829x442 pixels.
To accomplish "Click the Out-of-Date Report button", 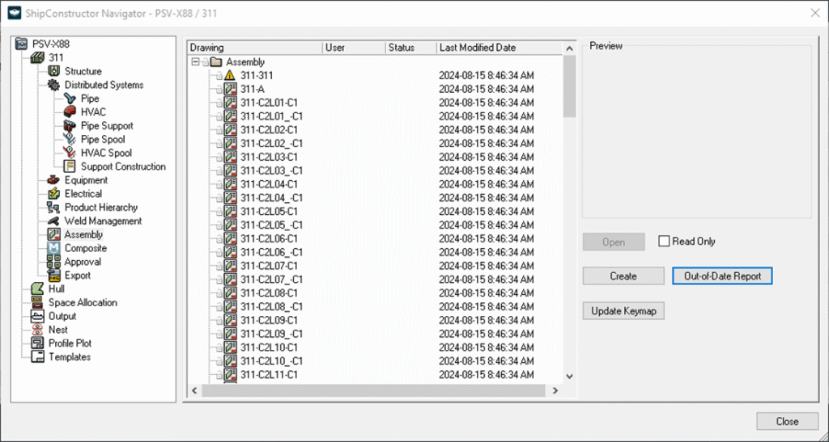I will pyautogui.click(x=722, y=276).
